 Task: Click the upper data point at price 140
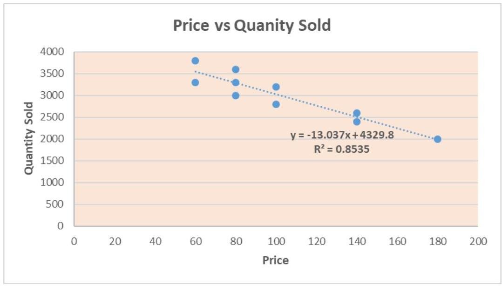[357, 113]
